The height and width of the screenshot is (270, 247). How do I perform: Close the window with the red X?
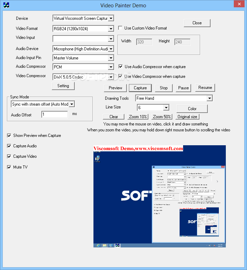[x=239, y=4]
